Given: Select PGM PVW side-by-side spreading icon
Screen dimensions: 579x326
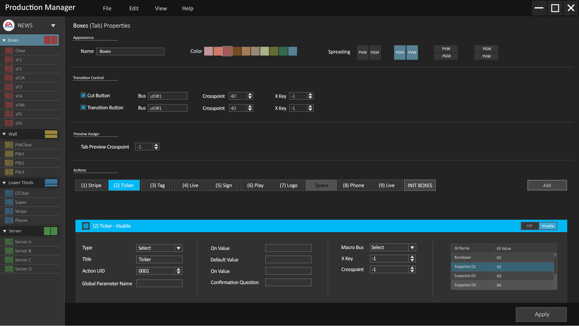Looking at the screenshot, I should 406,53.
